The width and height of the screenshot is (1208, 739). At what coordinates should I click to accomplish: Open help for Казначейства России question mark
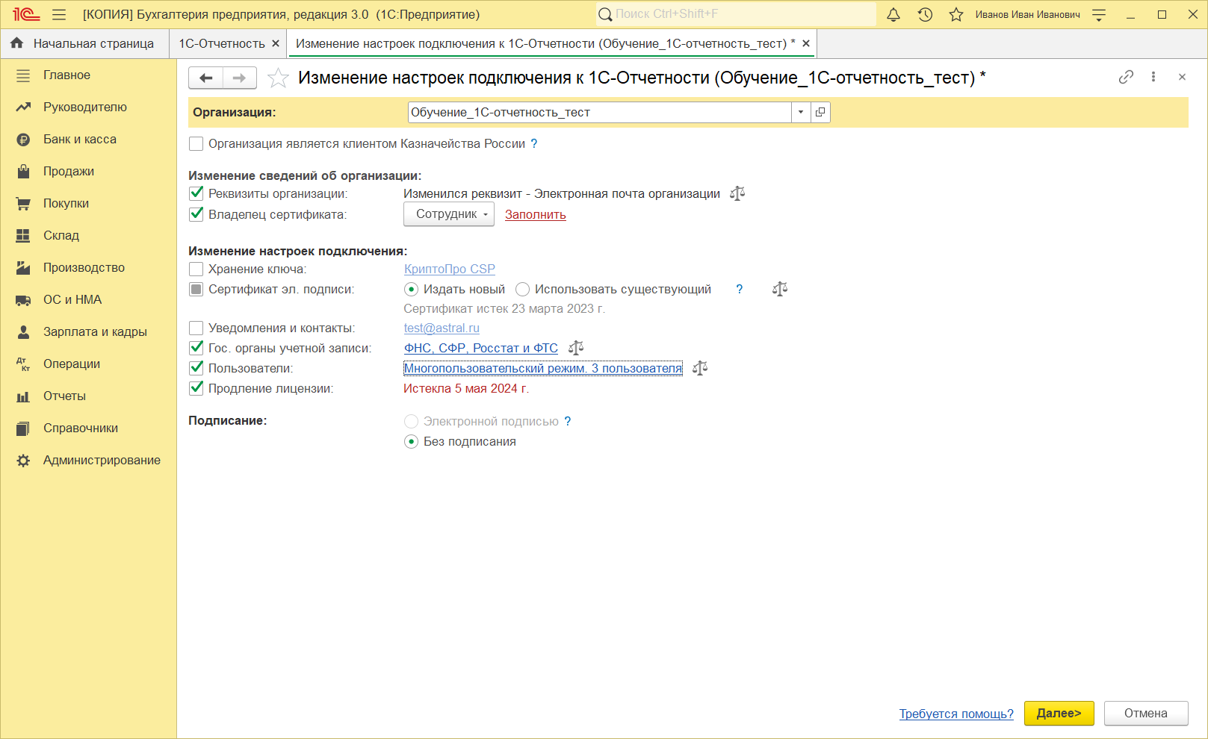(534, 143)
